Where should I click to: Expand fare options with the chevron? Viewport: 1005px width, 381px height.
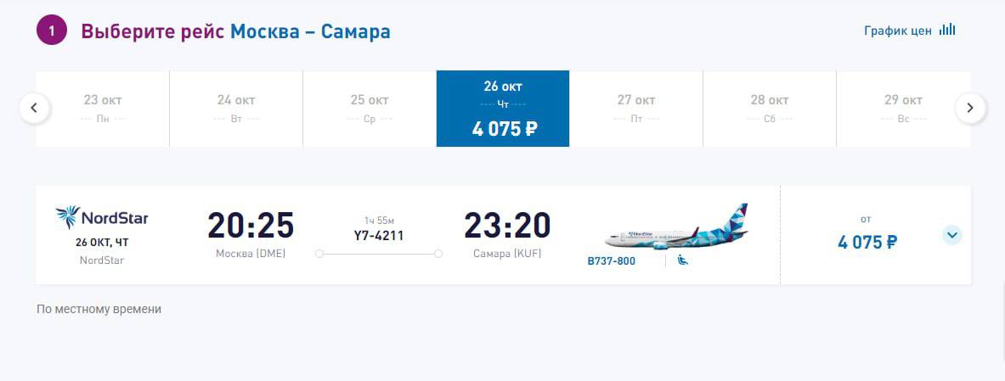coord(951,235)
